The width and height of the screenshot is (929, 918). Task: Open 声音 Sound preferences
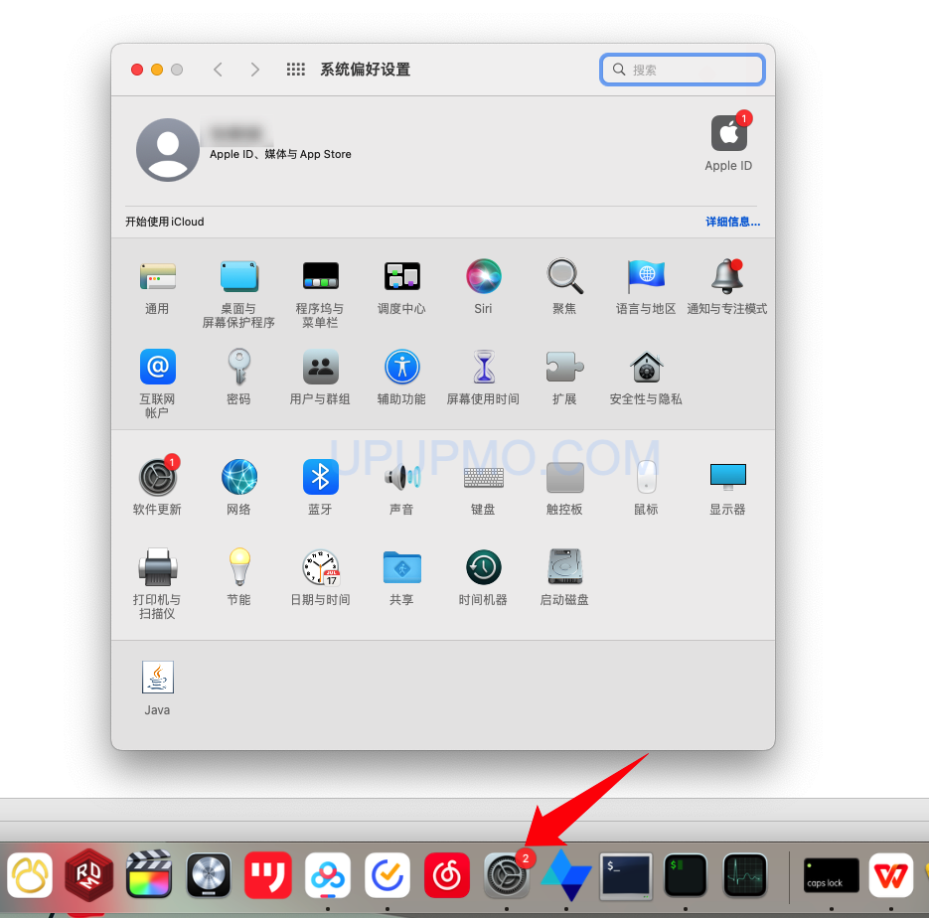[x=401, y=477]
